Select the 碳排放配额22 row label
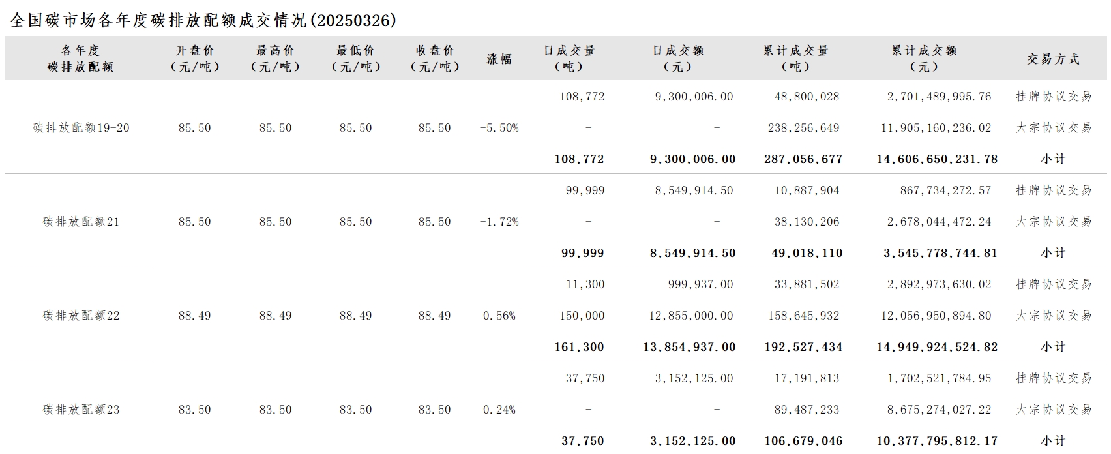 81,316
